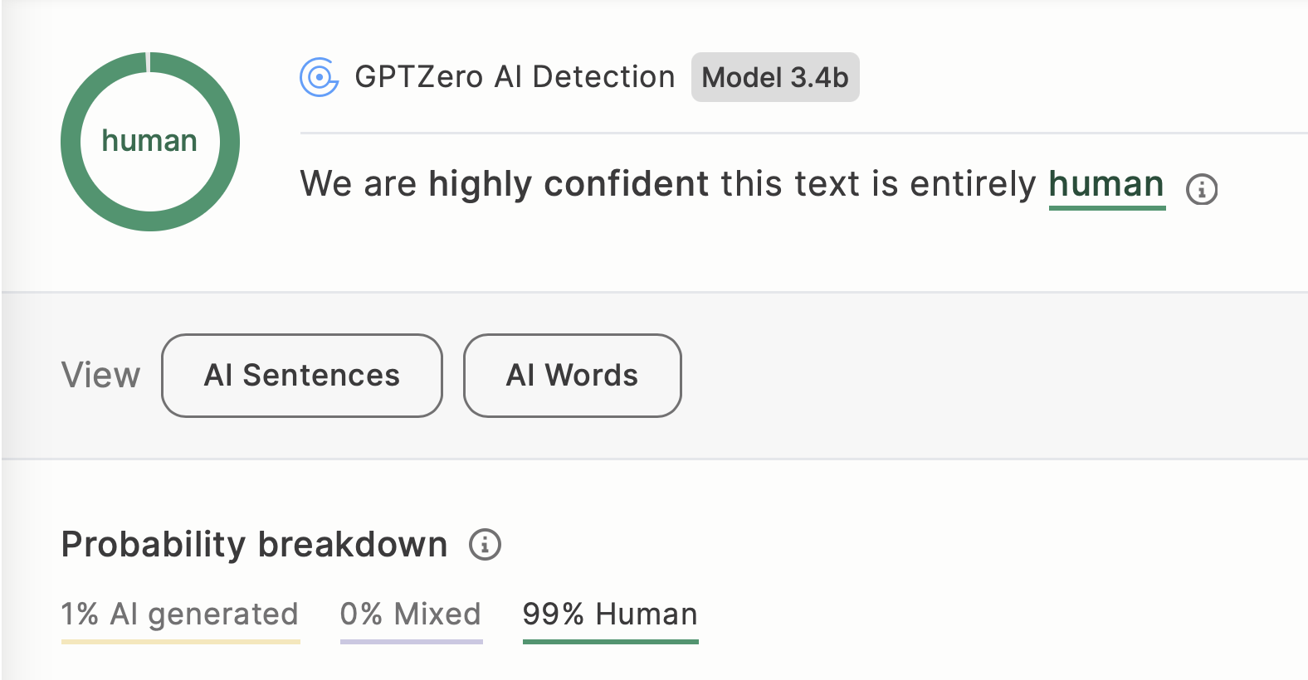Toggle the AI Sentences view

tap(302, 376)
